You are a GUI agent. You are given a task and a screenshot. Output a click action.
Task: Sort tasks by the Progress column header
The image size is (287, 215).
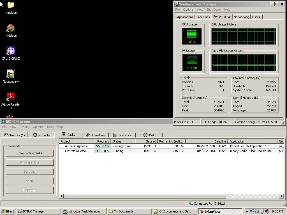102,141
